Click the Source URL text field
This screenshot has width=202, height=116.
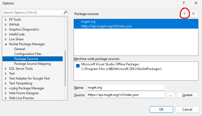click(126, 95)
